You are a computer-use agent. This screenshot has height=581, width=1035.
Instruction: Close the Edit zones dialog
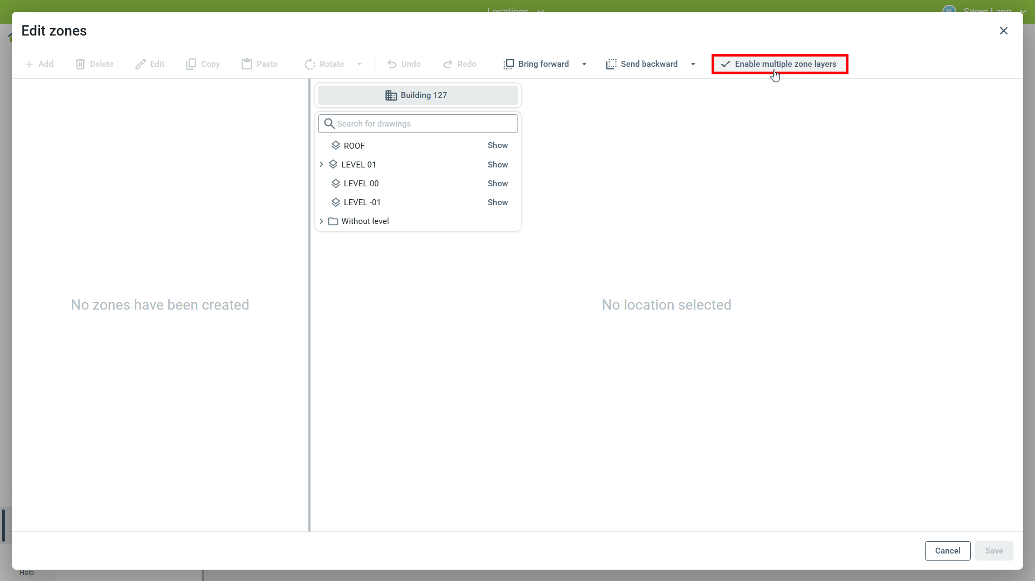click(x=1003, y=31)
